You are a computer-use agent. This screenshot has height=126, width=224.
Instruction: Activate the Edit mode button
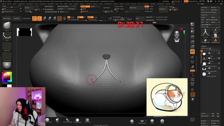tap(34, 19)
